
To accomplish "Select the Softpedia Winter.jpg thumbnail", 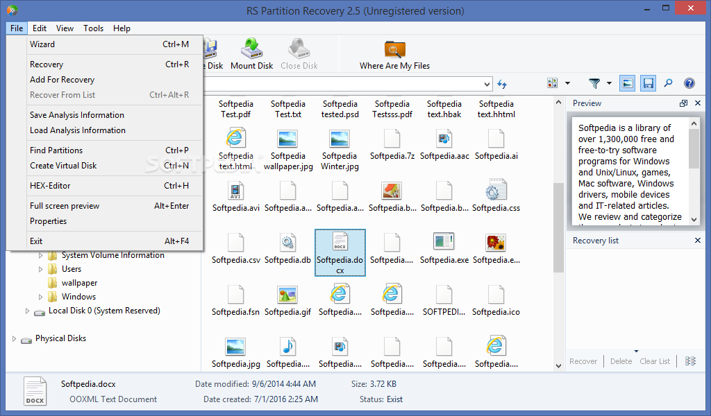I will [x=340, y=139].
